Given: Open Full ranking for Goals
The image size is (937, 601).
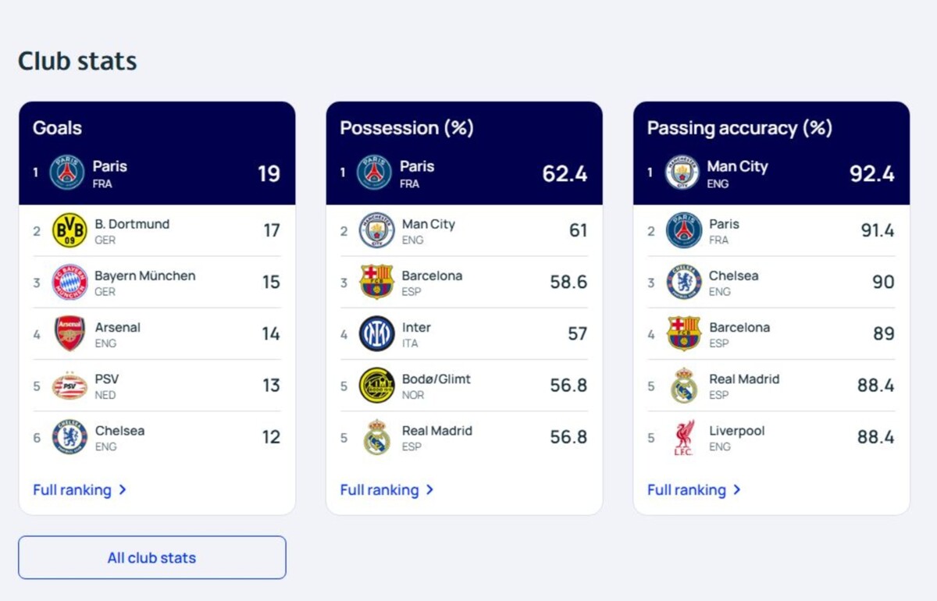Looking at the screenshot, I should coord(80,490).
